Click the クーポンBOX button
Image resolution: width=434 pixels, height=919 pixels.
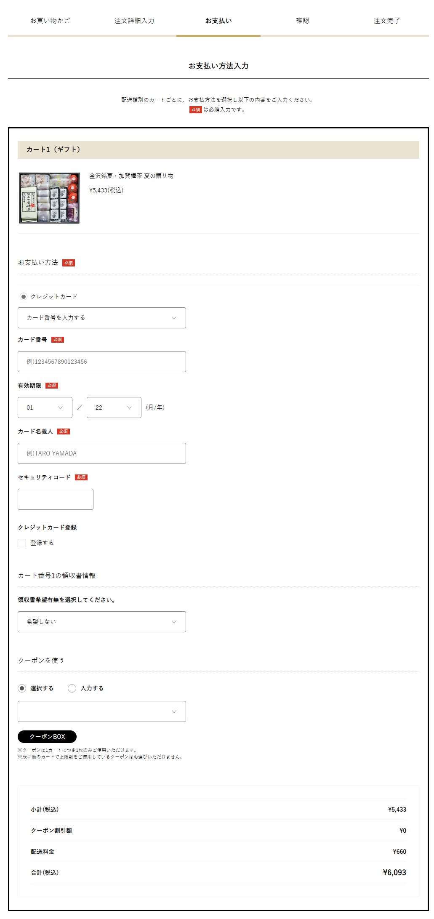point(47,737)
